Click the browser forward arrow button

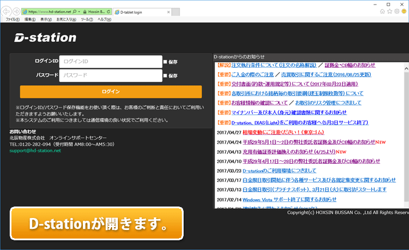click(x=17, y=11)
